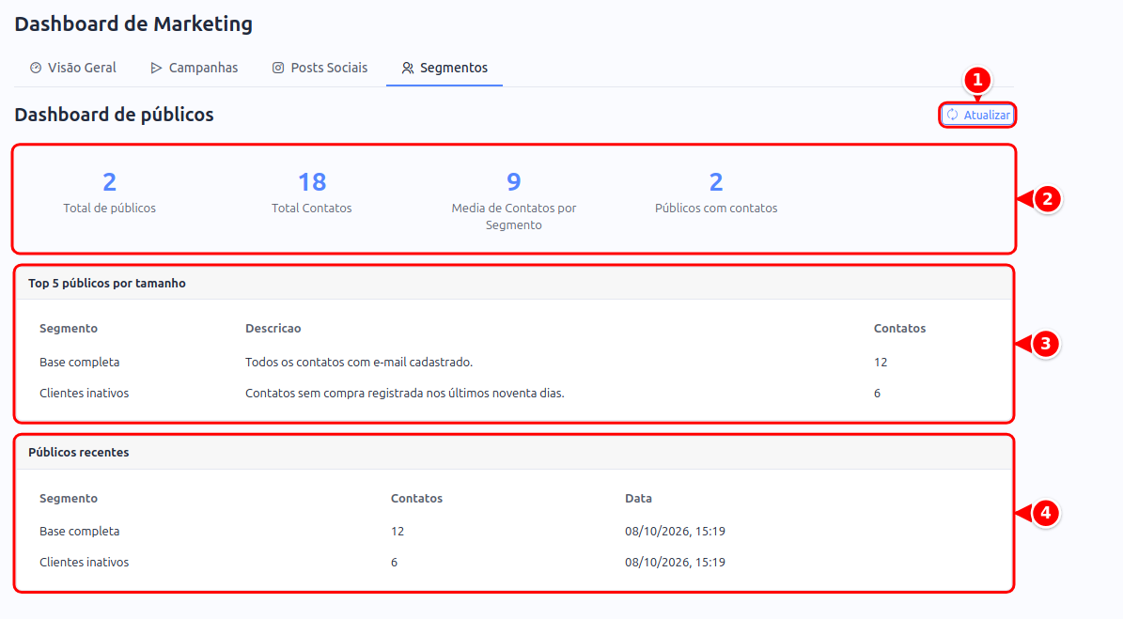The height and width of the screenshot is (619, 1123).
Task: Click Segmento header in Públicos recentes
Action: (69, 498)
